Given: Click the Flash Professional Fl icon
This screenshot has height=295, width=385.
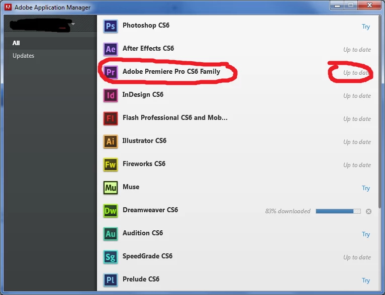Looking at the screenshot, I should pyautogui.click(x=111, y=118).
